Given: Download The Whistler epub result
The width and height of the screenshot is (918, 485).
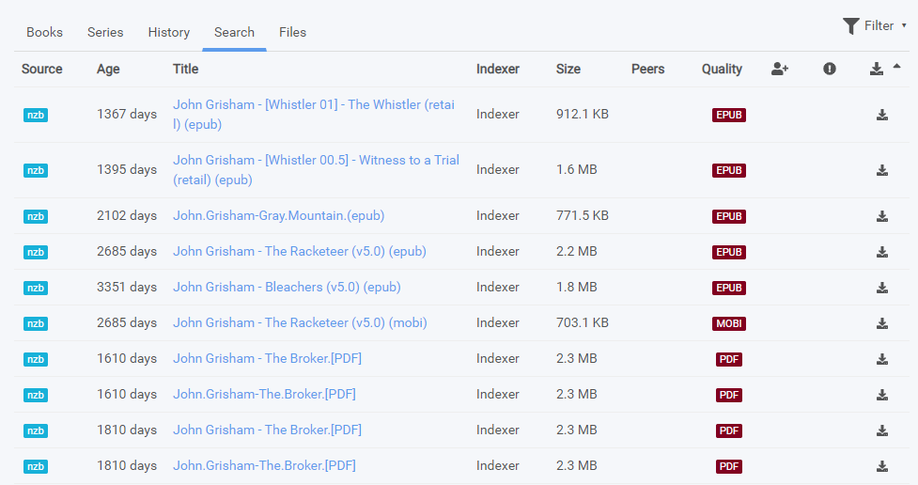Looking at the screenshot, I should click(881, 115).
